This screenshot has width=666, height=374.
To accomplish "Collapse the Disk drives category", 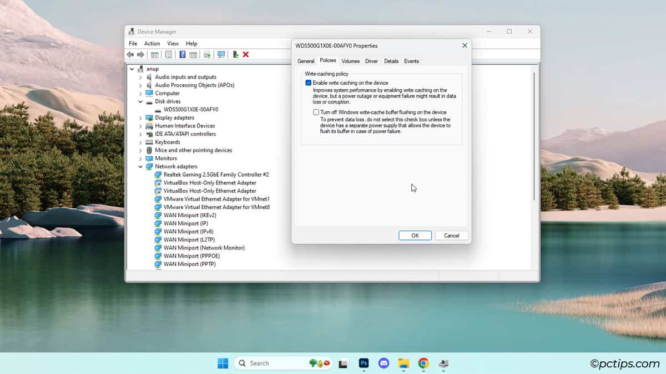I will 140,101.
